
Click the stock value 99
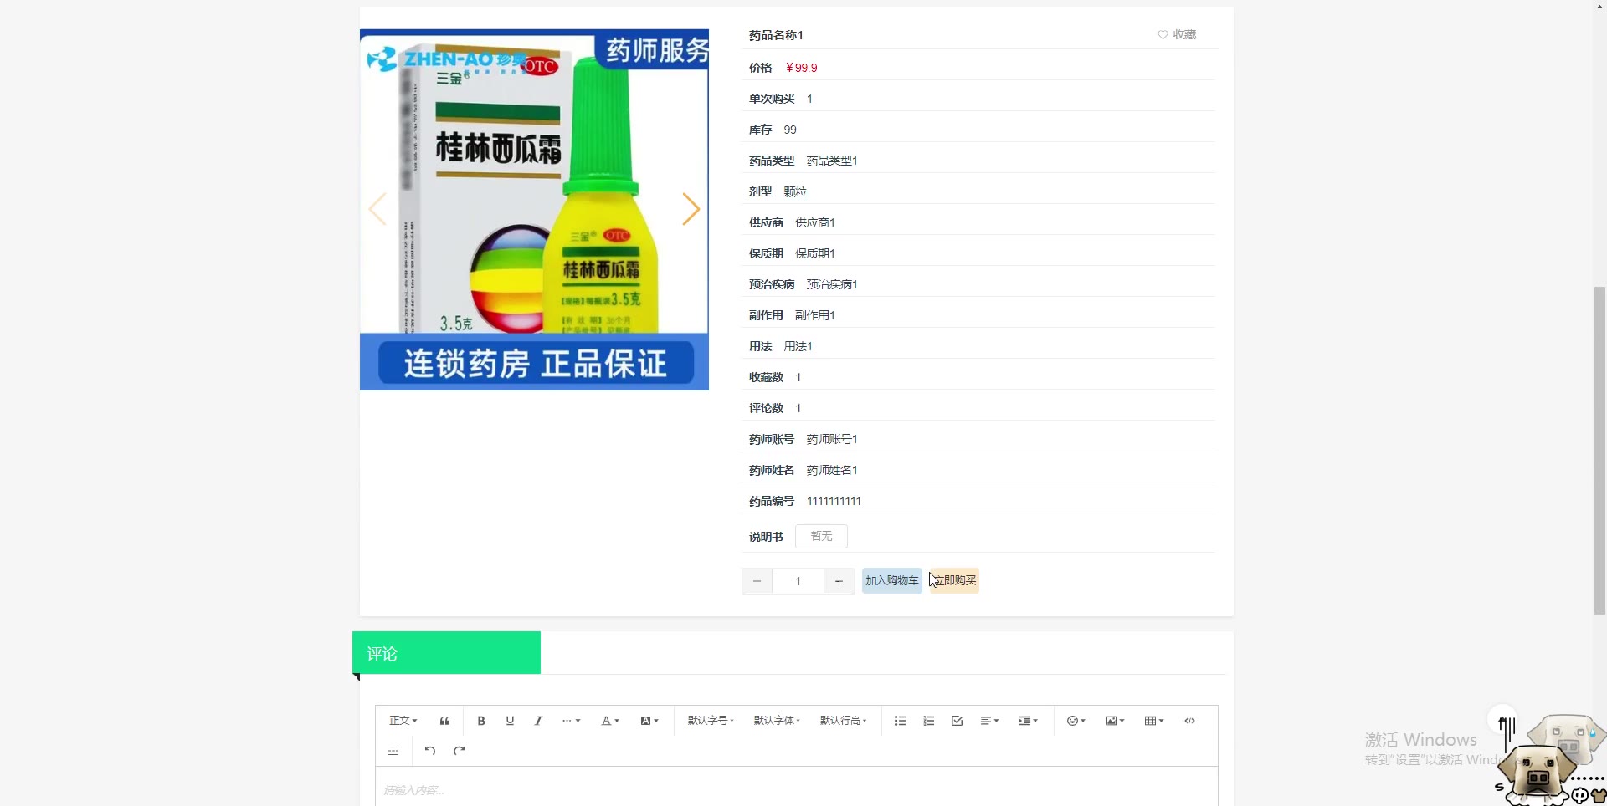point(790,130)
